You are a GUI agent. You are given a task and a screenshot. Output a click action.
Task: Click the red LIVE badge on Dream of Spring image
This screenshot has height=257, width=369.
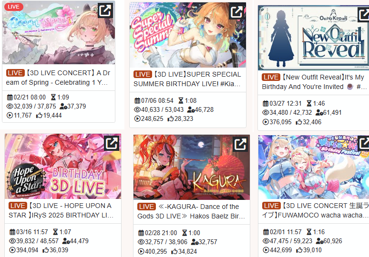14,7
